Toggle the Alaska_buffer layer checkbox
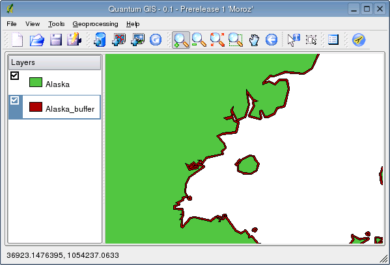This screenshot has height=265, width=390. [x=15, y=101]
